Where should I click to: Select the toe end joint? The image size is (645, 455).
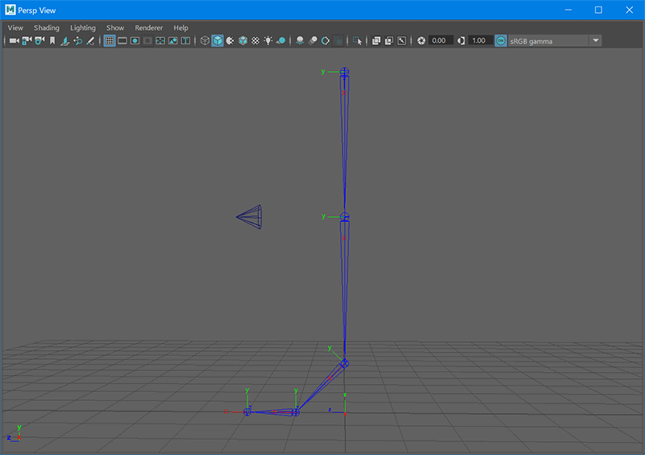[248, 411]
